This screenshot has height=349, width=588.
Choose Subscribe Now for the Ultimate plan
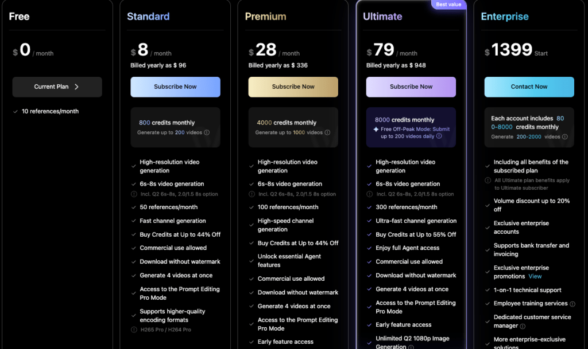pyautogui.click(x=411, y=87)
